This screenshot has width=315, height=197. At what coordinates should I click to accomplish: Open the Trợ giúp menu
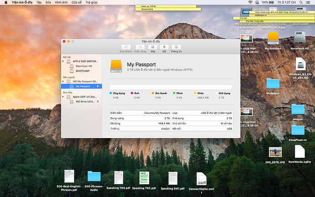pos(91,2)
